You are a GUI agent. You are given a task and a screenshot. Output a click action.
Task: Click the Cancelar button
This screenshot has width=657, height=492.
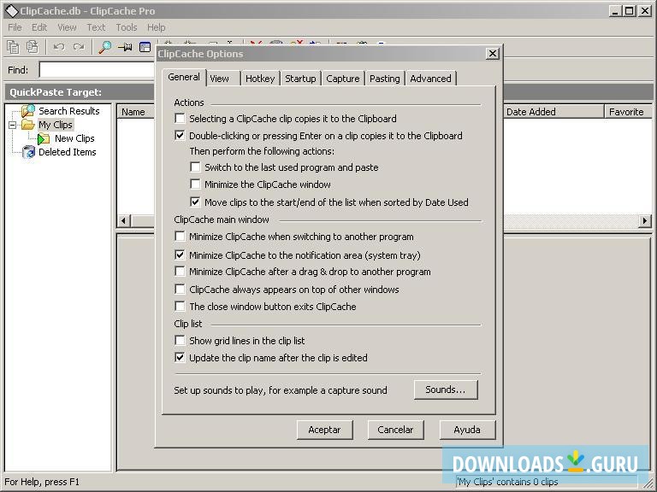pyautogui.click(x=395, y=430)
